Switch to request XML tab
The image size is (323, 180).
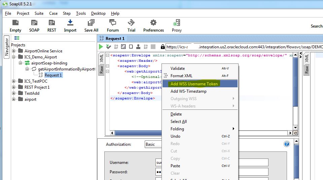(x=102, y=58)
